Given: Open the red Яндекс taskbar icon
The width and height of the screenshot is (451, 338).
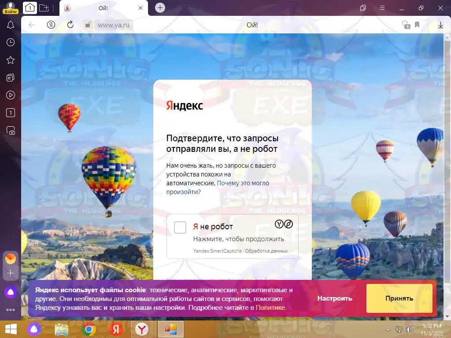Looking at the screenshot, I should 116,329.
